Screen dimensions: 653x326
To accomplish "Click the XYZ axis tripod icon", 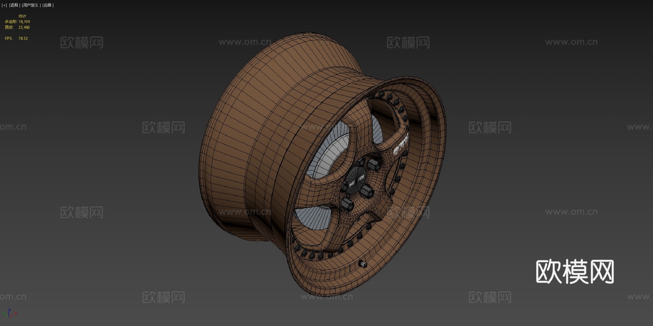I will (9, 313).
